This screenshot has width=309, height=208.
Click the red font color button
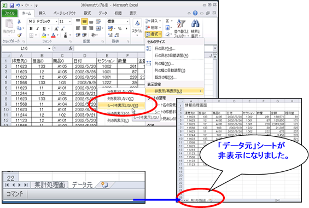53,35
